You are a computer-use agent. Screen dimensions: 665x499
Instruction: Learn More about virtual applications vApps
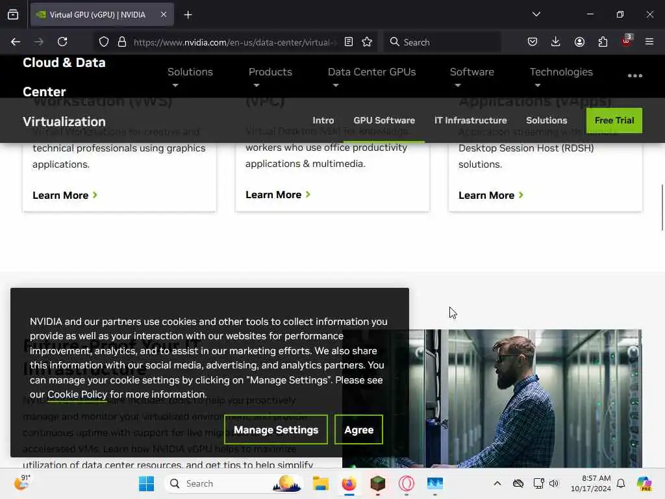click(x=491, y=195)
